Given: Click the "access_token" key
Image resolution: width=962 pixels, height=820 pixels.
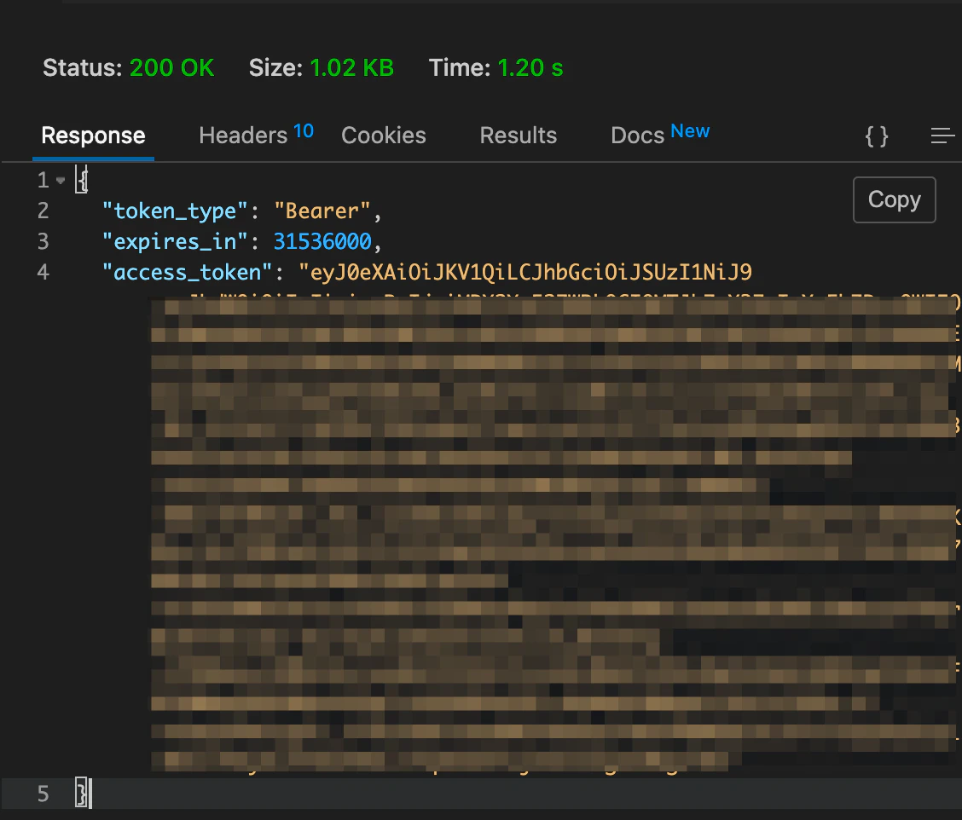Looking at the screenshot, I should 188,272.
